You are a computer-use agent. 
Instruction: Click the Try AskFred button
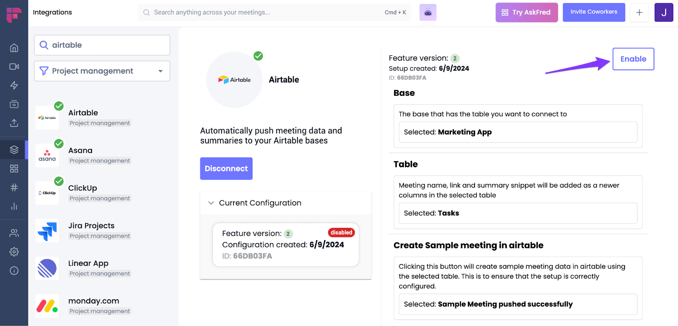click(x=527, y=12)
